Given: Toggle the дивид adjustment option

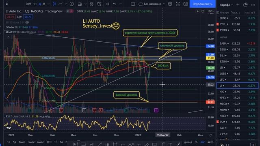Looking at the screenshot, I should point(188,142).
